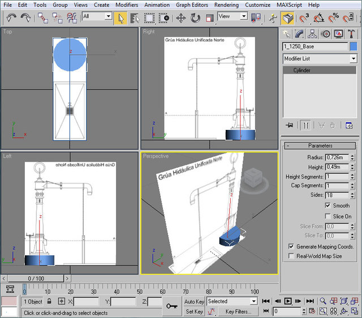
Task: Click the Pin Stack icon
Action: 290,125
